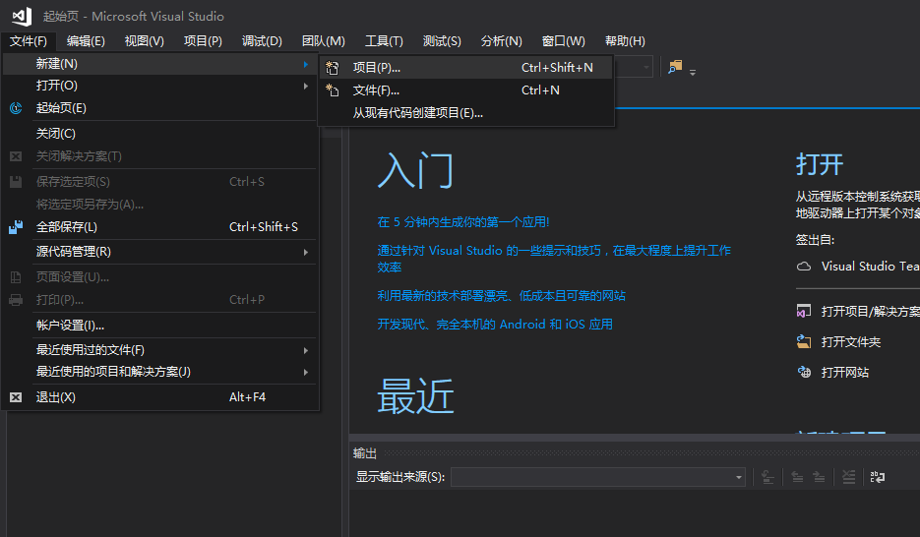The image size is (920, 537).
Task: Click Visual Studio Team checkout link
Action: point(870,267)
